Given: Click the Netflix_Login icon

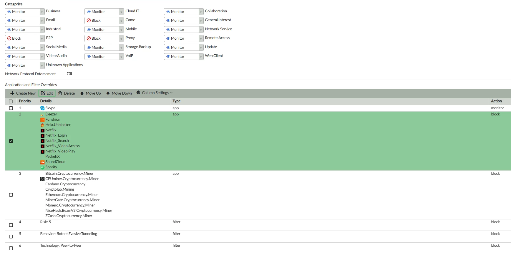Looking at the screenshot, I should point(42,135).
